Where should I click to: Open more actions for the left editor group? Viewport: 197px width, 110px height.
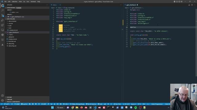[121, 5]
